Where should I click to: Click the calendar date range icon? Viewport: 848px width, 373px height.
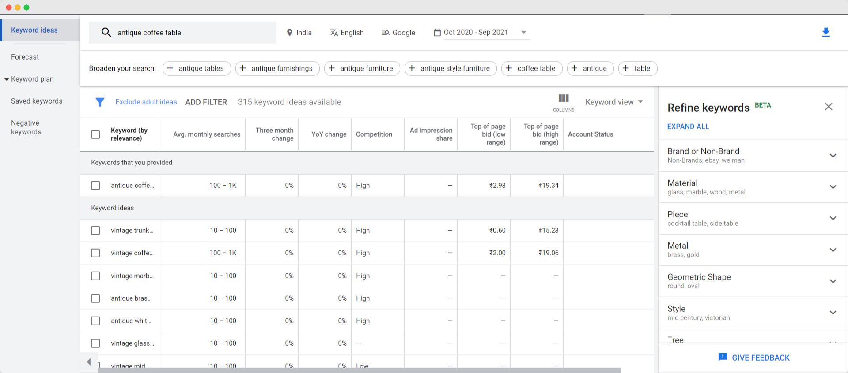click(x=437, y=33)
